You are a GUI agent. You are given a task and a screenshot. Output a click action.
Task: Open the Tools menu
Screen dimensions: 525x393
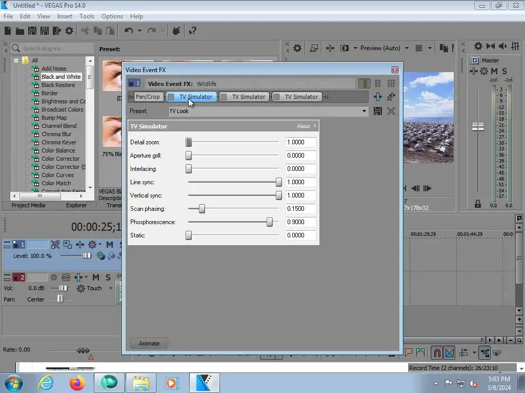pos(87,16)
